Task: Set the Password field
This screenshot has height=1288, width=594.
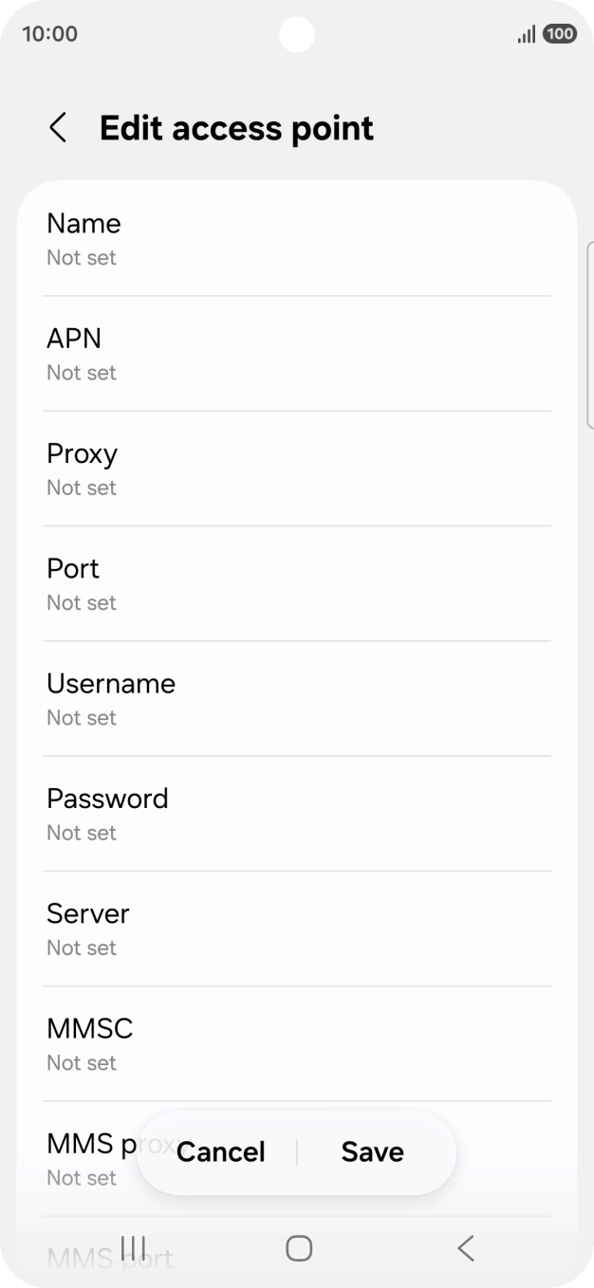Action: click(297, 814)
